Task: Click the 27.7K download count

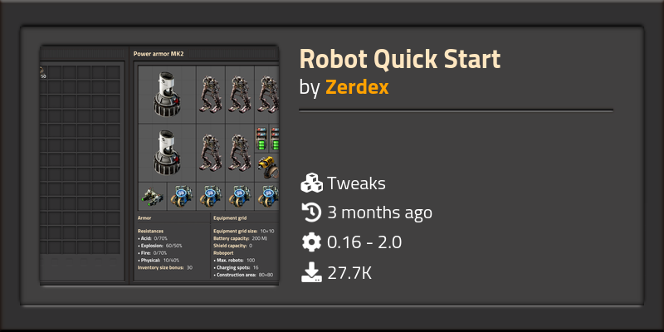Action: 349,271
